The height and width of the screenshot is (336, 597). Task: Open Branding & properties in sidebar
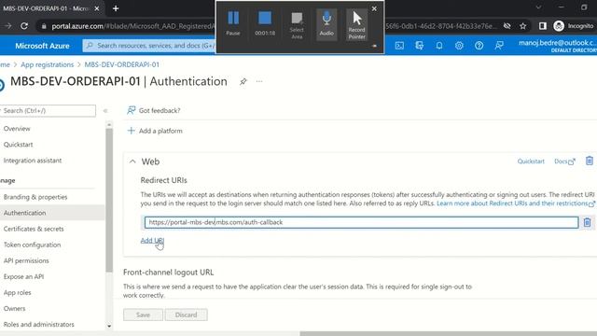point(35,197)
